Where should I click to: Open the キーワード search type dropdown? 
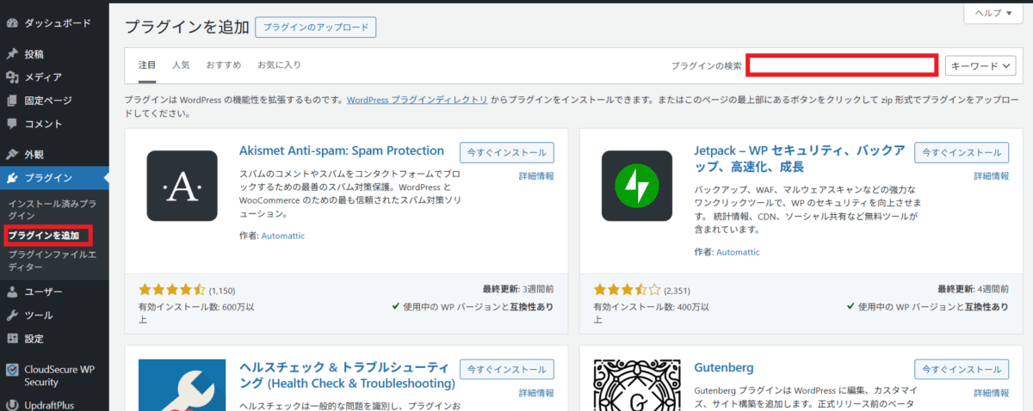tap(980, 65)
